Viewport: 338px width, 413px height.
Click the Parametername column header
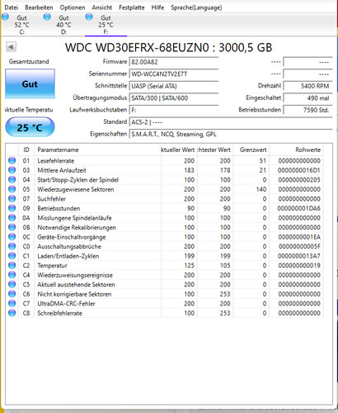click(x=97, y=150)
